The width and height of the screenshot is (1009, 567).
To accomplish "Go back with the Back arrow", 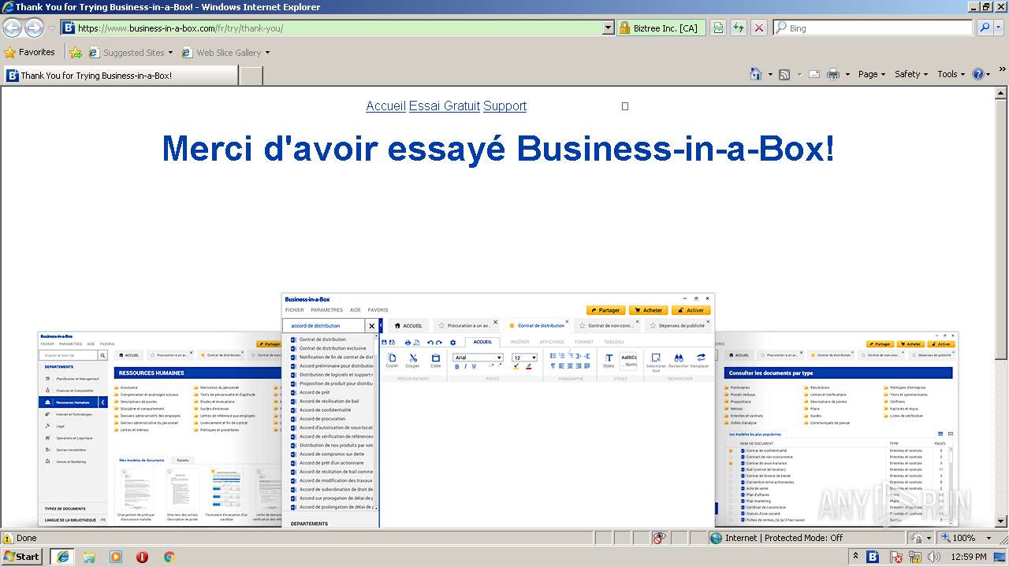I will coord(13,28).
